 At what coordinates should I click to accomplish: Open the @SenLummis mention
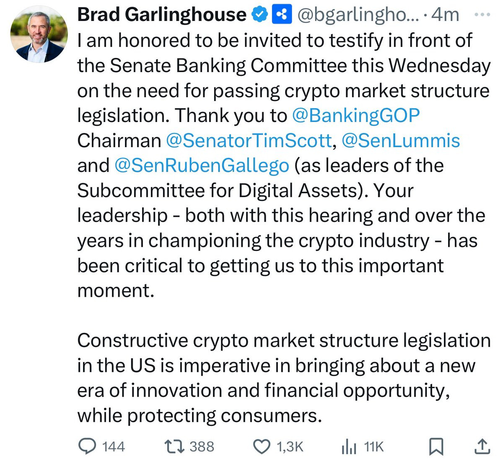401,140
